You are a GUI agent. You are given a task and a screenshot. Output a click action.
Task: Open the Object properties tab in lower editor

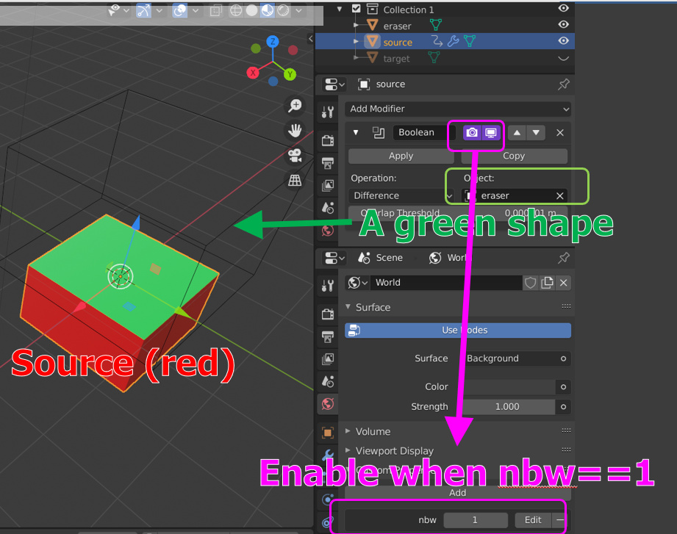[328, 433]
